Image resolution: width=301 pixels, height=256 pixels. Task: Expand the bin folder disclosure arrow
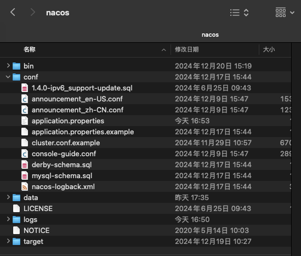(8, 66)
